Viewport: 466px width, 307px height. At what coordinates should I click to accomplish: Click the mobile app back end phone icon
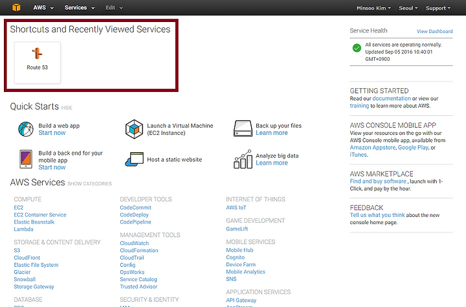pyautogui.click(x=26, y=159)
